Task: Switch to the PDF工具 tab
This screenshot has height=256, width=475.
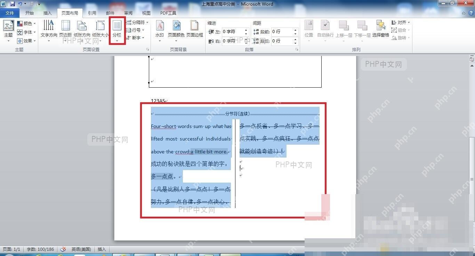Action: [168, 13]
